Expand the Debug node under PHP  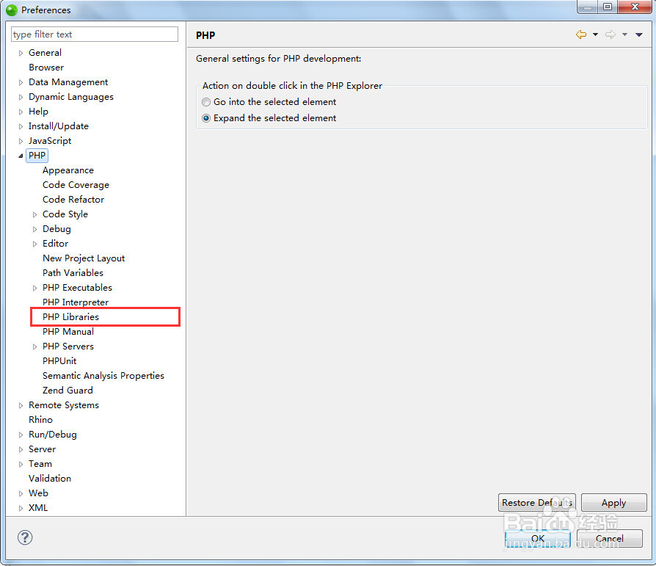pyautogui.click(x=34, y=229)
